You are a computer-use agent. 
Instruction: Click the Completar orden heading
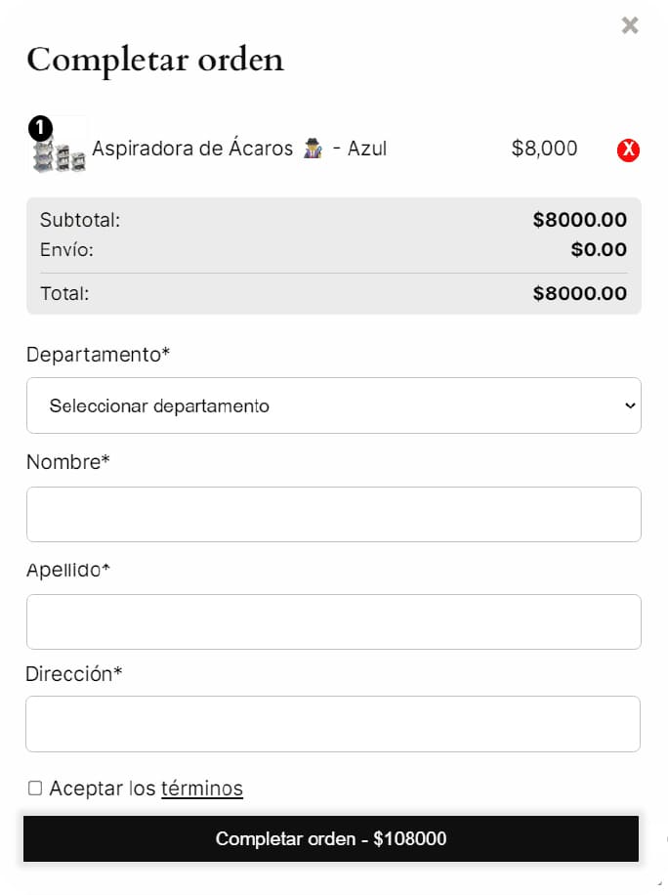pyautogui.click(x=155, y=60)
